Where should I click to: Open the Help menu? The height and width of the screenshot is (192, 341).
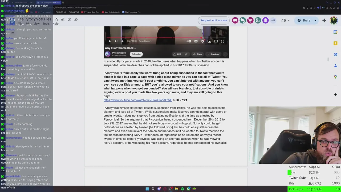coord(55,24)
